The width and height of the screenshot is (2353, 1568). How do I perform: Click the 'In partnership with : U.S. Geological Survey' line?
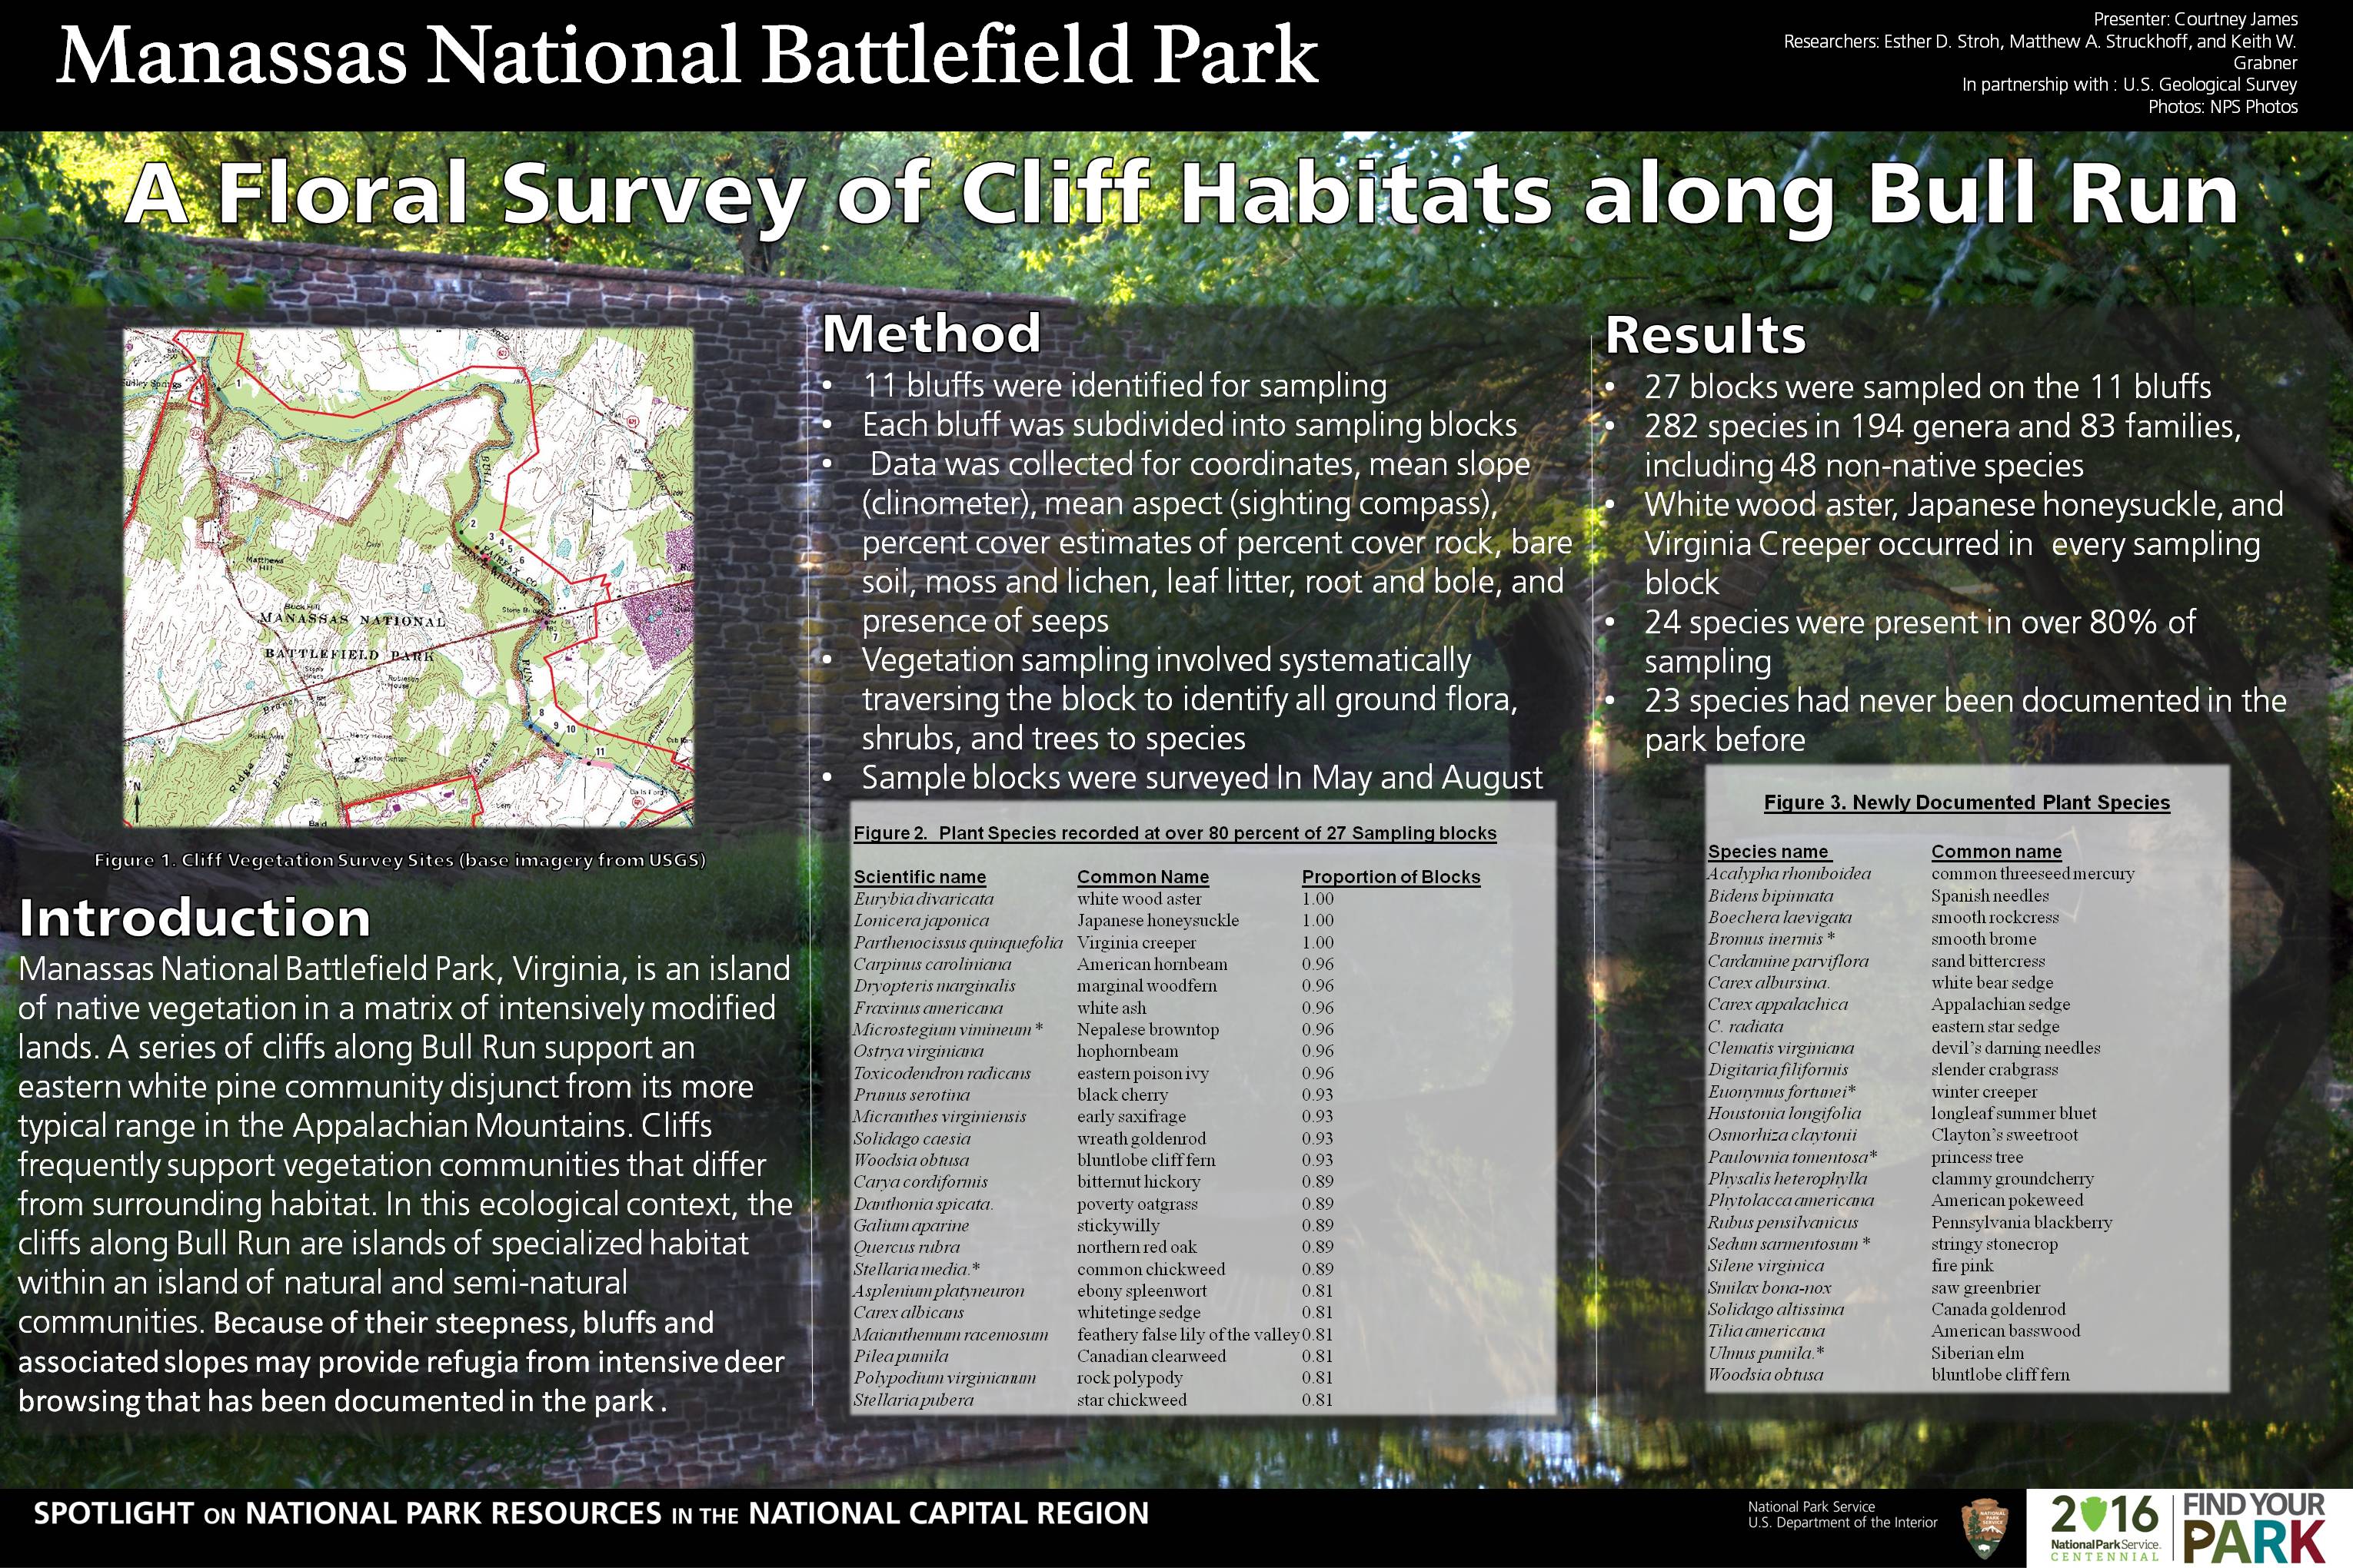point(2129,85)
